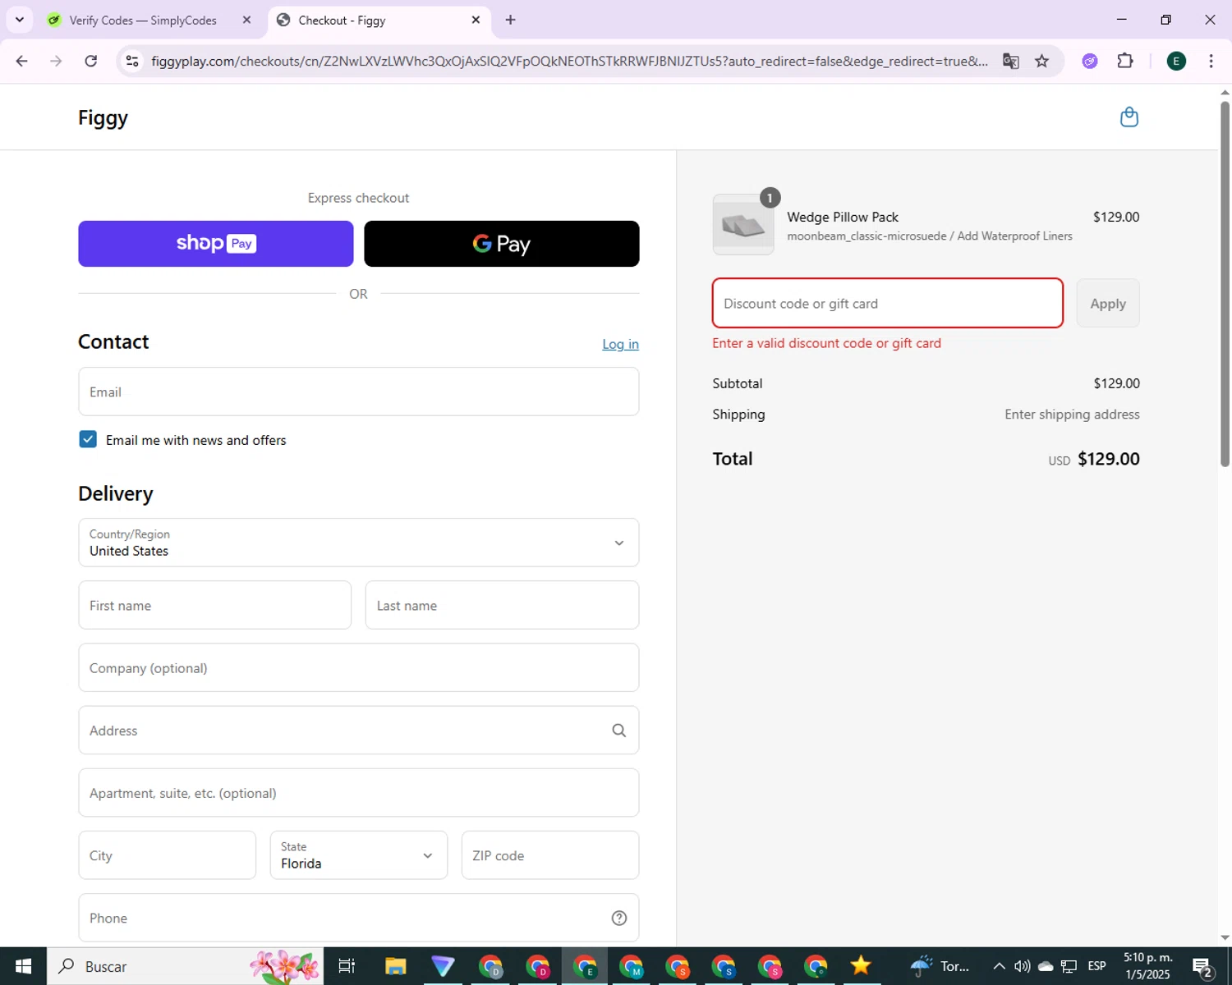The width and height of the screenshot is (1232, 985).
Task: Pay with Google Pay express button
Action: [502, 244]
